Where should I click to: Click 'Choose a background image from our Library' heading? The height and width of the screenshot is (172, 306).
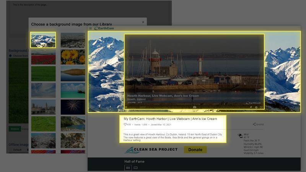[72, 24]
